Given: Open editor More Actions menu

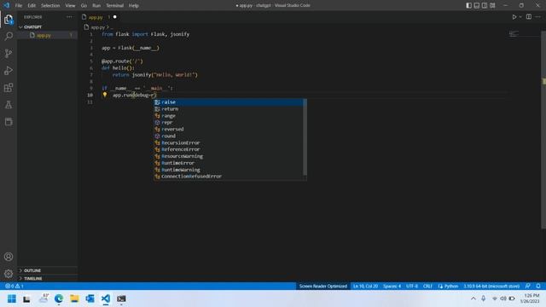Looking at the screenshot, I should [x=538, y=17].
